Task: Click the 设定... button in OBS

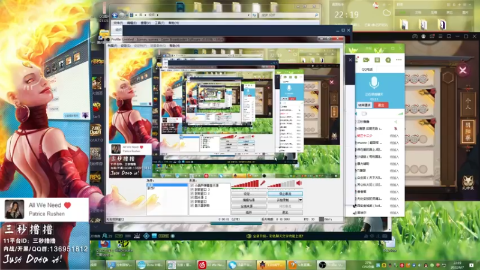Action: [248, 194]
